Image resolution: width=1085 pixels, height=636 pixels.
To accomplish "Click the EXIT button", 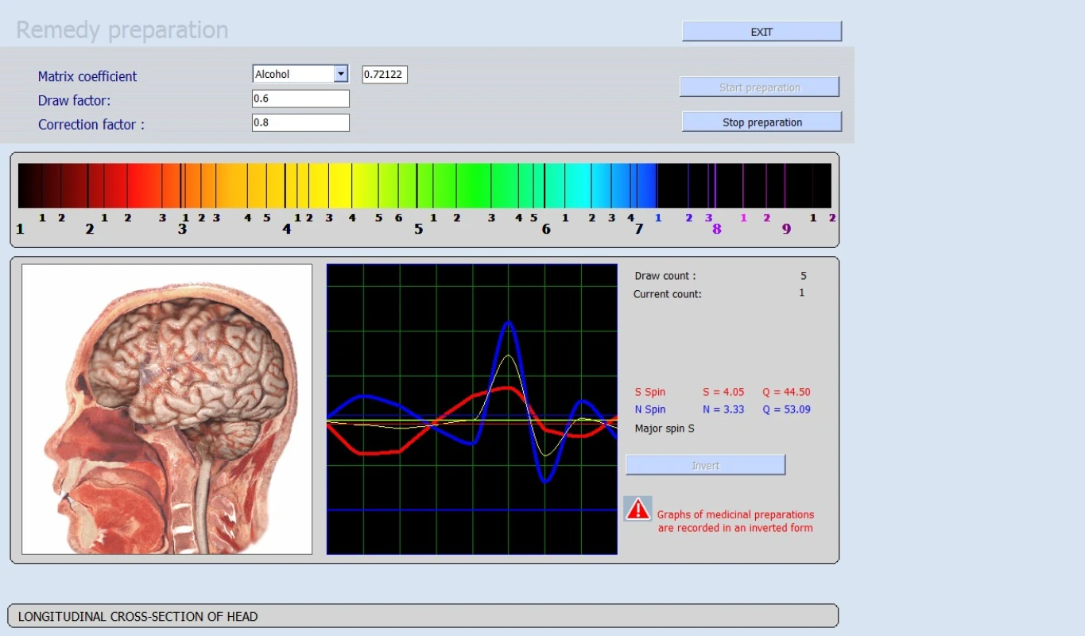I will click(x=761, y=32).
